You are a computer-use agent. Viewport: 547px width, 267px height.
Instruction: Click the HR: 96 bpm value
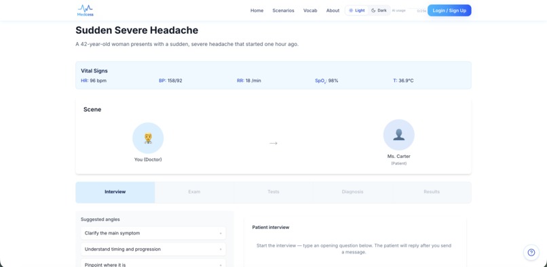click(94, 81)
